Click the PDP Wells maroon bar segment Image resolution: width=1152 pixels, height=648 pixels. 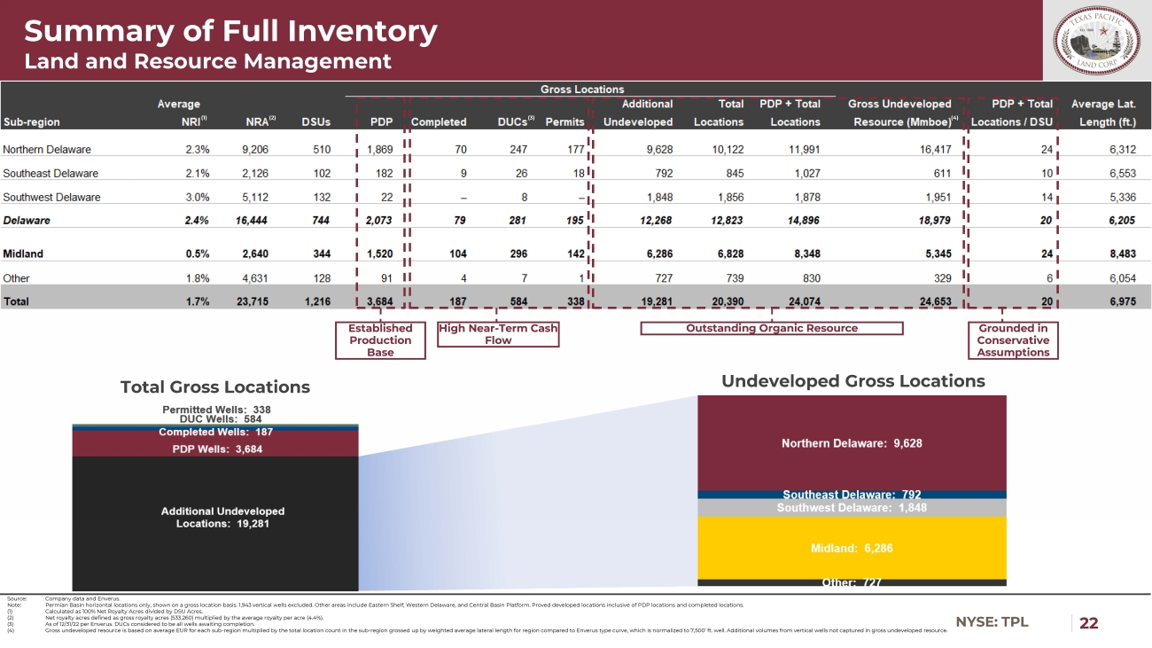tap(215, 449)
